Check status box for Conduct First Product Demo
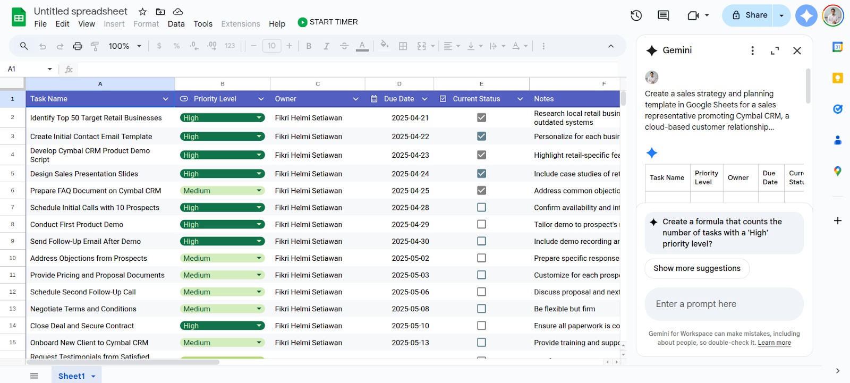The width and height of the screenshot is (850, 383). click(x=481, y=225)
